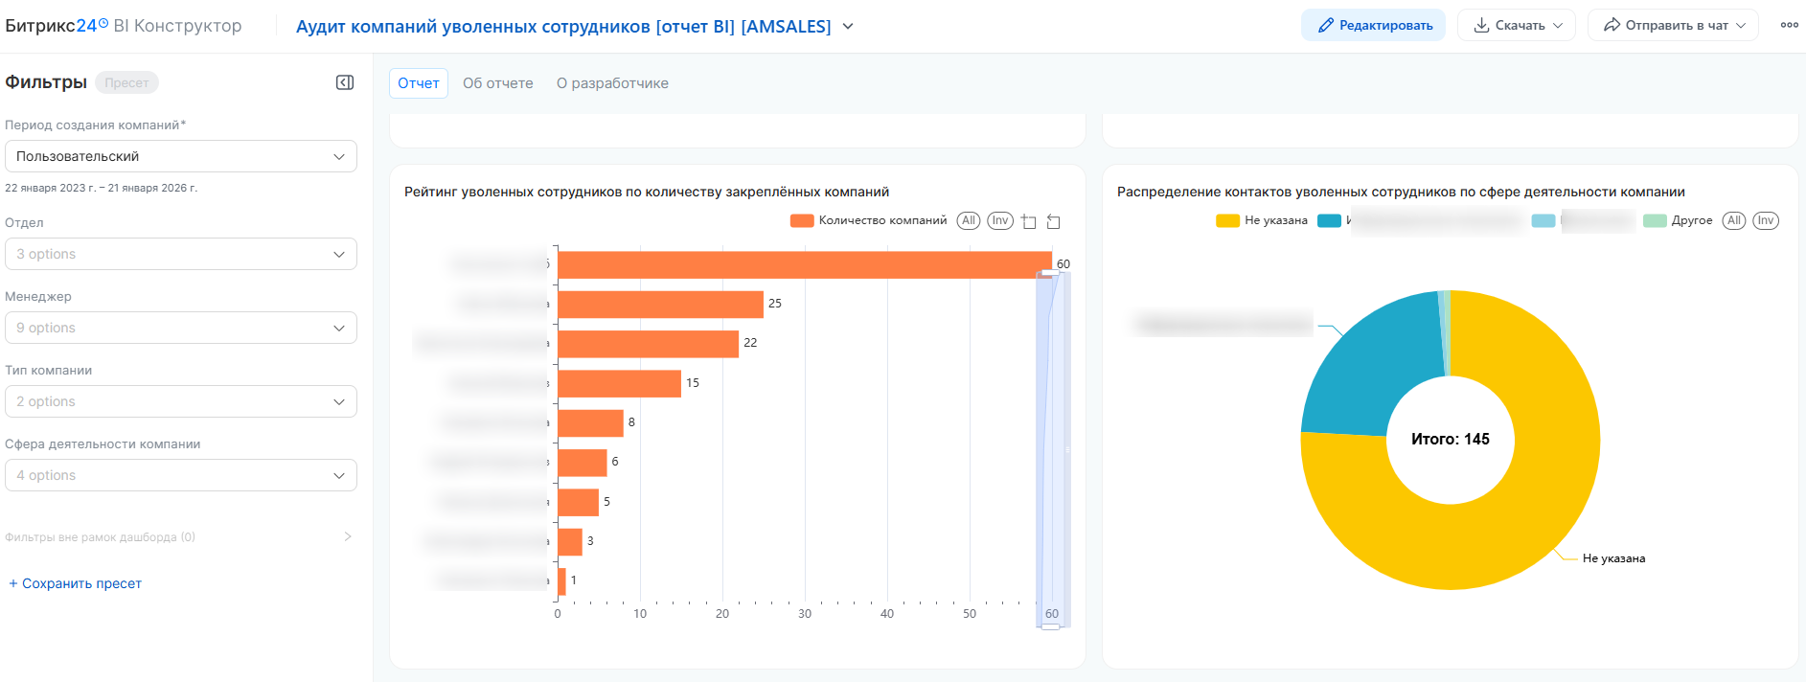Open the Менеджер filter dropdown
1806x682 pixels.
[181, 328]
